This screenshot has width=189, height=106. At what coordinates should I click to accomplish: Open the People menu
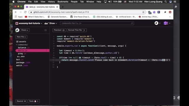coord(74,2)
